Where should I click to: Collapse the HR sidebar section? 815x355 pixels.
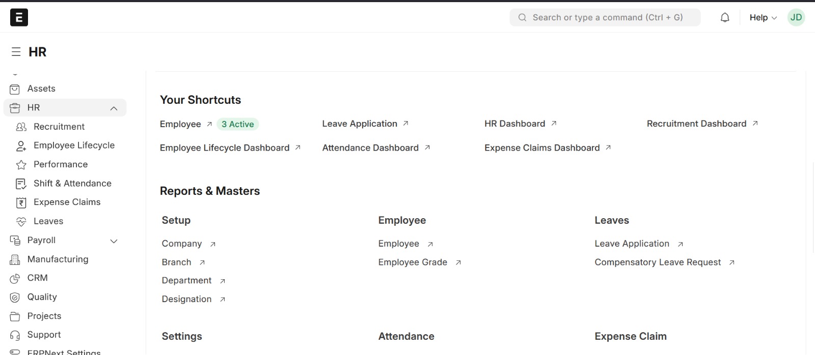pyautogui.click(x=114, y=108)
